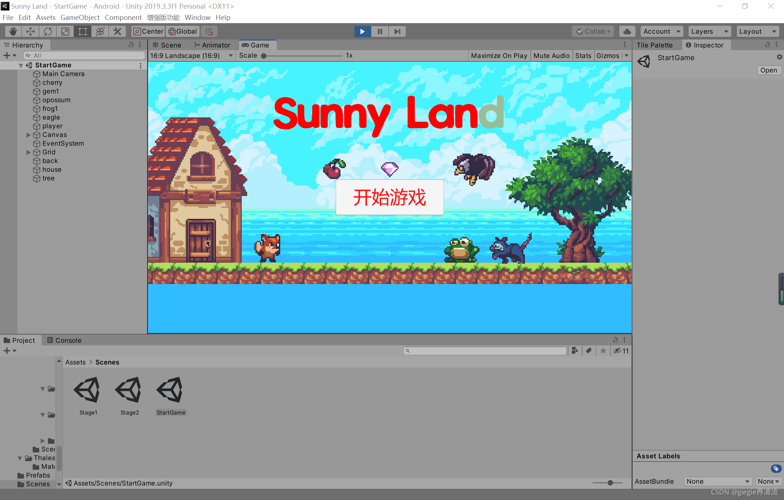Toggle hidden packages visibility count
Image resolution: width=784 pixels, height=500 pixels.
coord(621,351)
